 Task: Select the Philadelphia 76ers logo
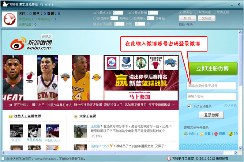coord(112,63)
